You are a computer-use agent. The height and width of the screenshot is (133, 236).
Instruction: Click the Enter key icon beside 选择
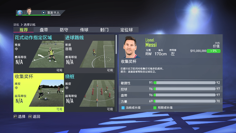15,116
